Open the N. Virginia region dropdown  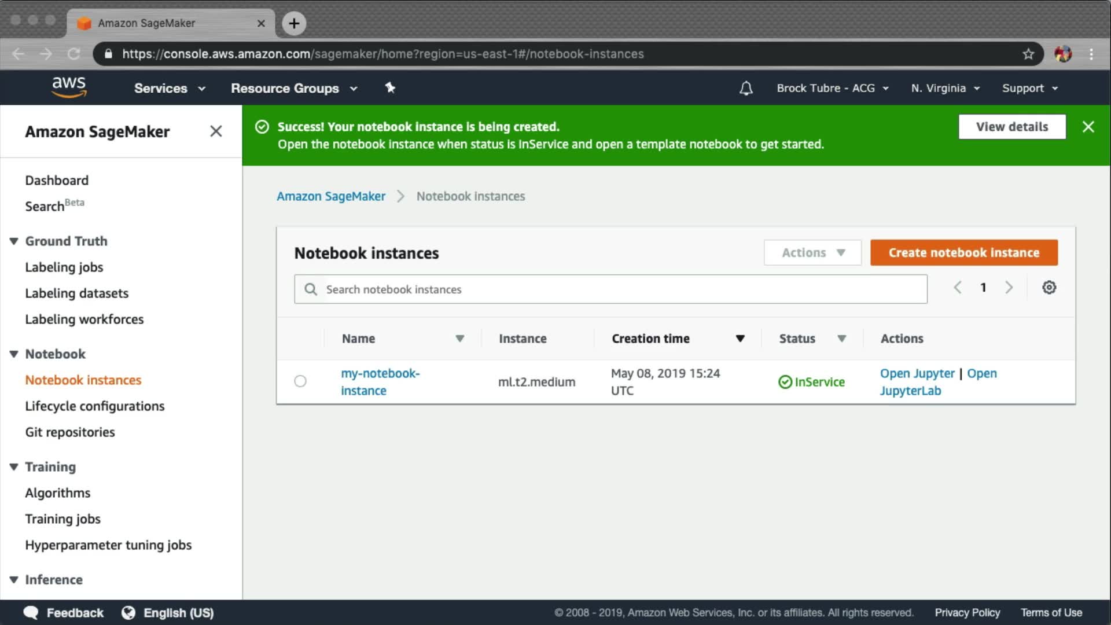coord(944,89)
